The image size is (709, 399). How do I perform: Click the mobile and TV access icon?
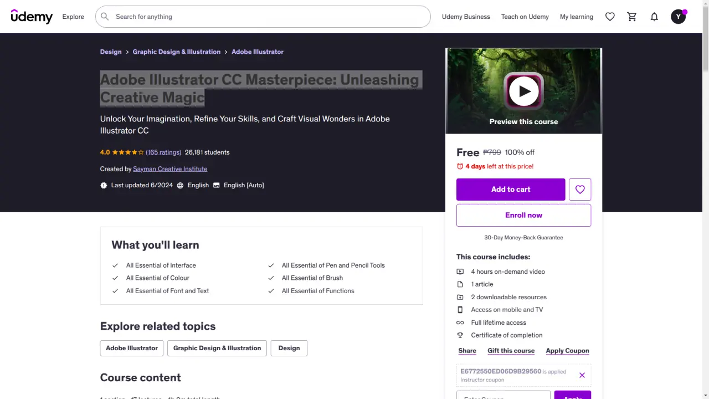(x=460, y=310)
